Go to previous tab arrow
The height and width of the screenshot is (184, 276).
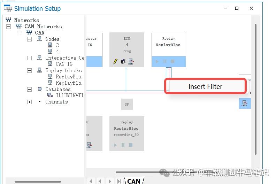pyautogui.click(x=100, y=181)
